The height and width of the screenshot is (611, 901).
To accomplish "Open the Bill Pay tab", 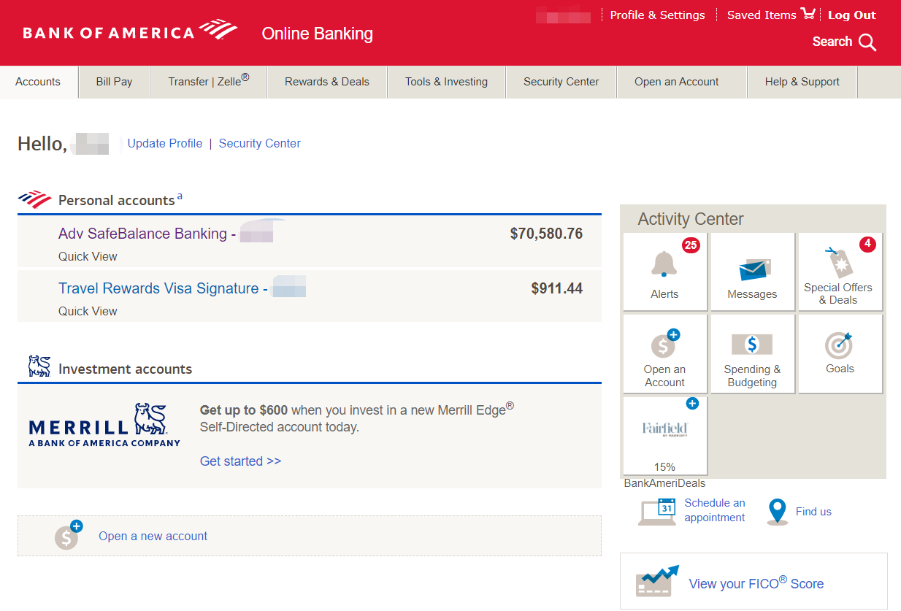I will tap(114, 82).
